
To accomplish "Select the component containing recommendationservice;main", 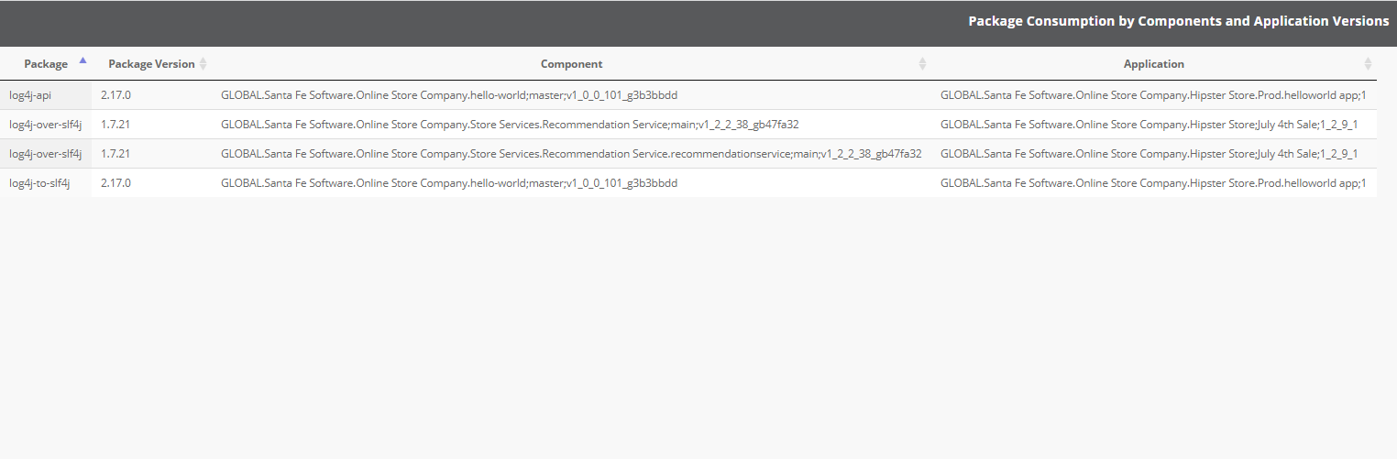I will coord(571,154).
